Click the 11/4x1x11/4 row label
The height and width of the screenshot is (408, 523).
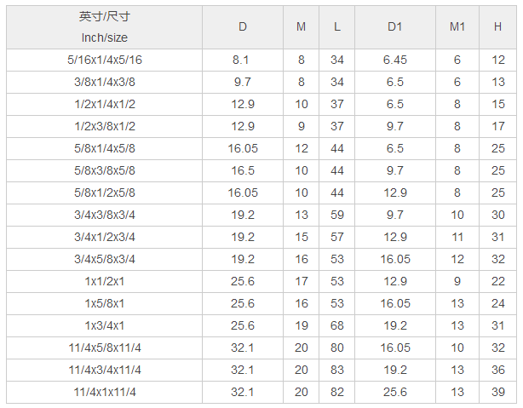(104, 392)
